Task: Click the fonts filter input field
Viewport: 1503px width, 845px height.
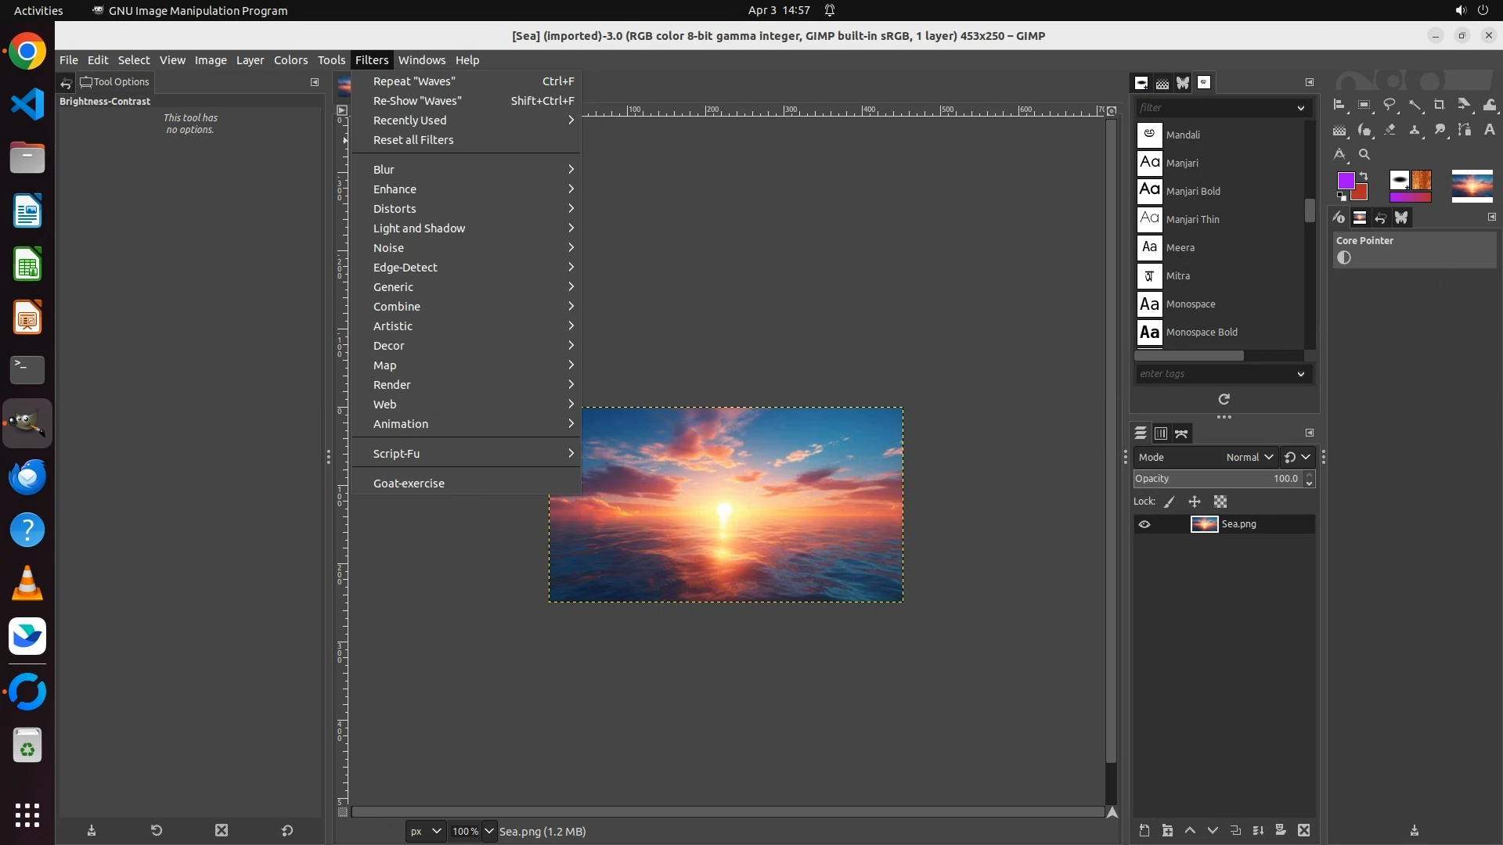Action: pos(1213,108)
